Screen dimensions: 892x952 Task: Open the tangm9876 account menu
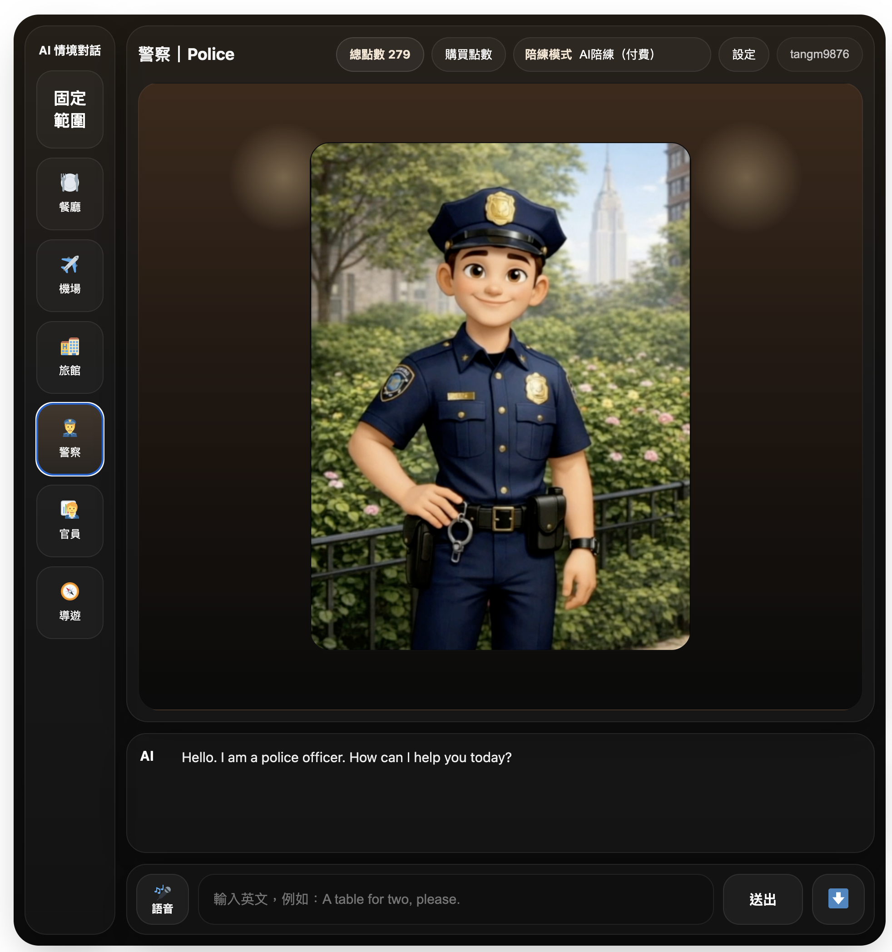pyautogui.click(x=819, y=55)
